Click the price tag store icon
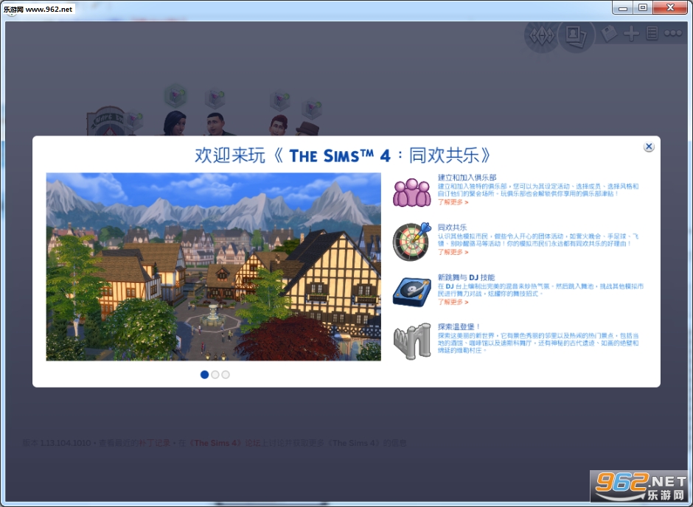This screenshot has height=507, width=693. coord(609,34)
